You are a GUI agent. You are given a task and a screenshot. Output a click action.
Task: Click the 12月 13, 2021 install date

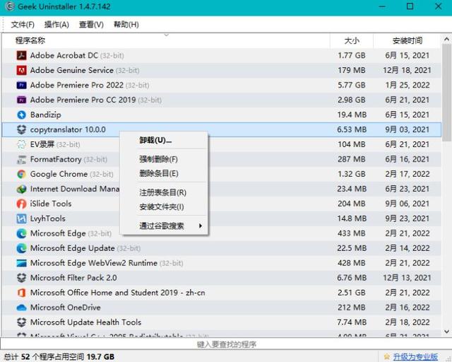pyautogui.click(x=407, y=278)
